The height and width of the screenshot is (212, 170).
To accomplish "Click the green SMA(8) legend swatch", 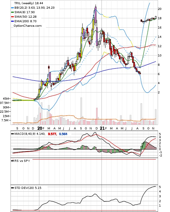I will pos(12,12).
